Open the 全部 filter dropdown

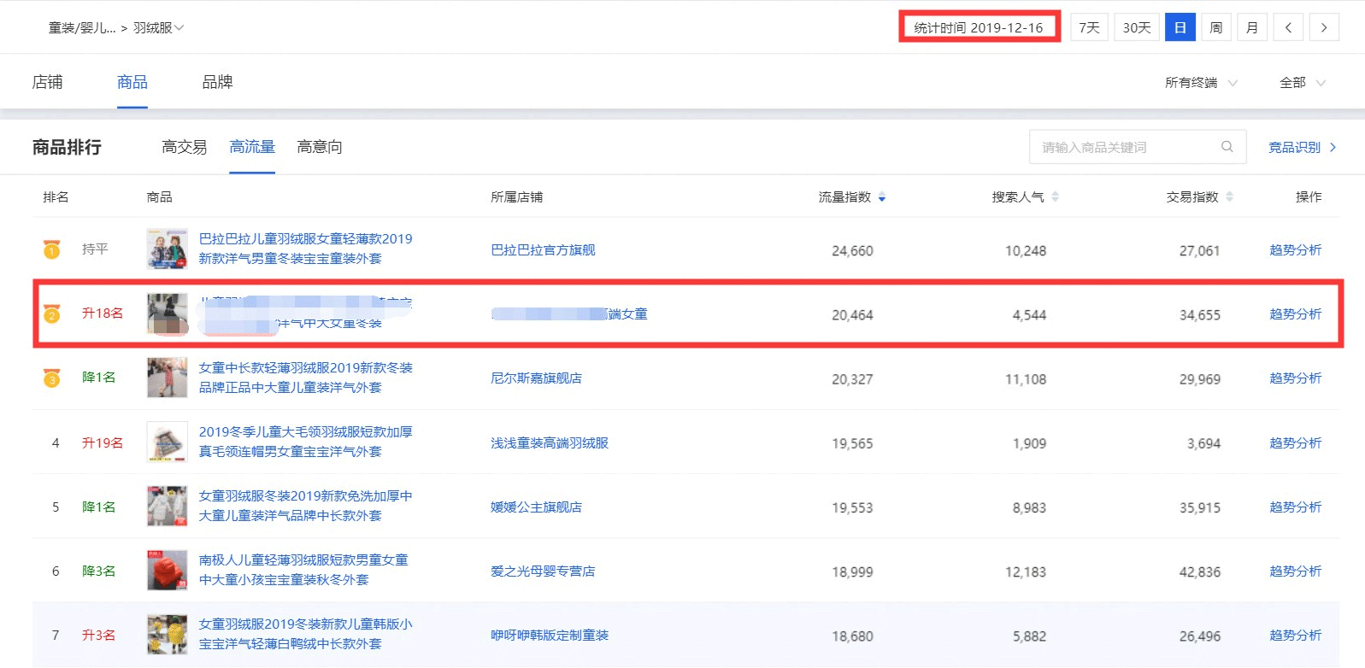tap(1302, 82)
